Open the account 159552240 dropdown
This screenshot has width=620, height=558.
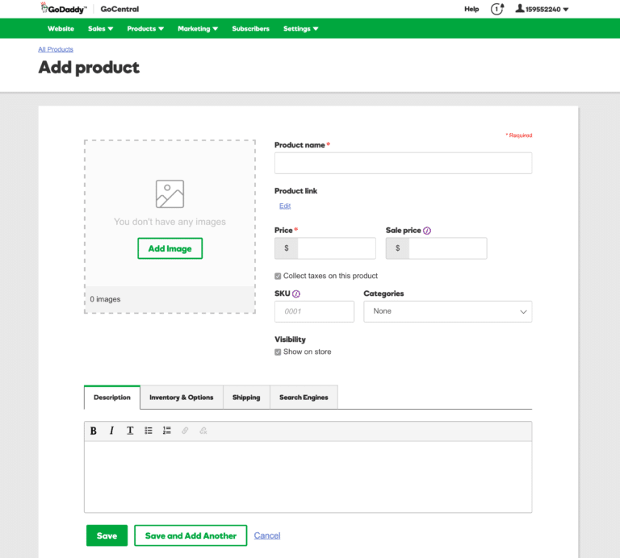coord(542,9)
